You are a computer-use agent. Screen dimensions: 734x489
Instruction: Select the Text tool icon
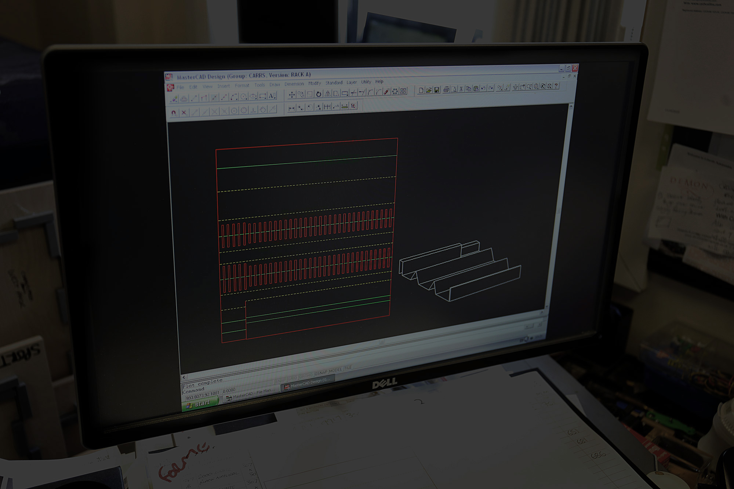point(272,96)
